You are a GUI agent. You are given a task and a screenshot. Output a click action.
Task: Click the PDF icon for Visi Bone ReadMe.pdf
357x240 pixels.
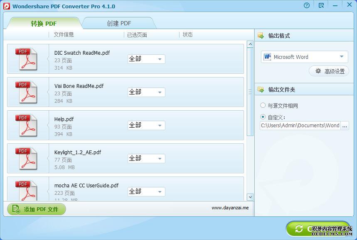tap(26, 92)
